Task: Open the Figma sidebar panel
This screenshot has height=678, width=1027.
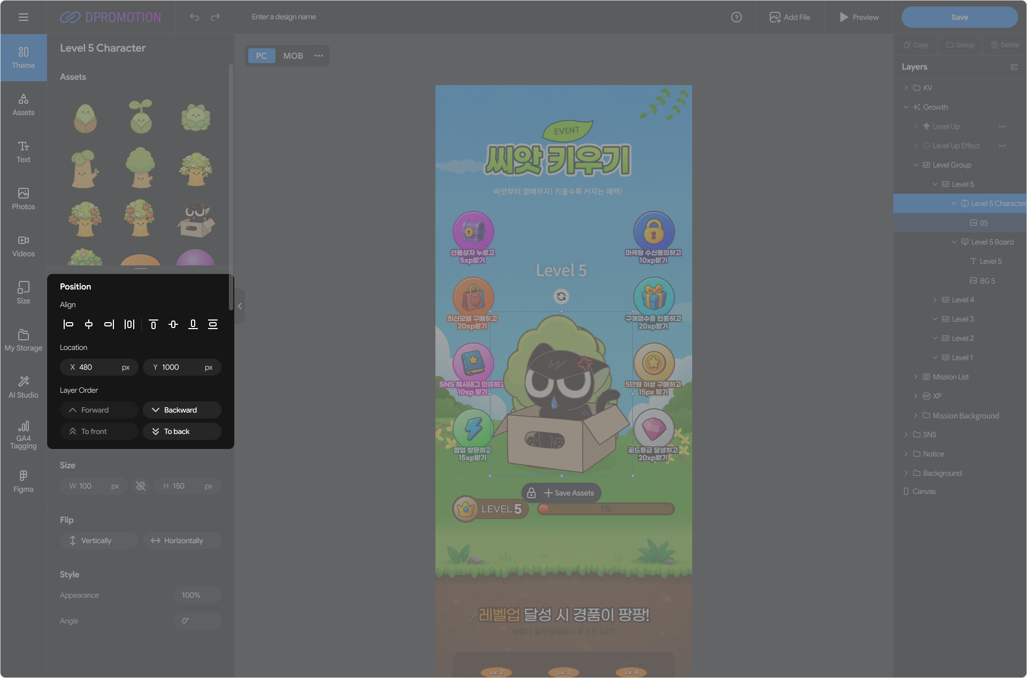Action: [x=24, y=482]
